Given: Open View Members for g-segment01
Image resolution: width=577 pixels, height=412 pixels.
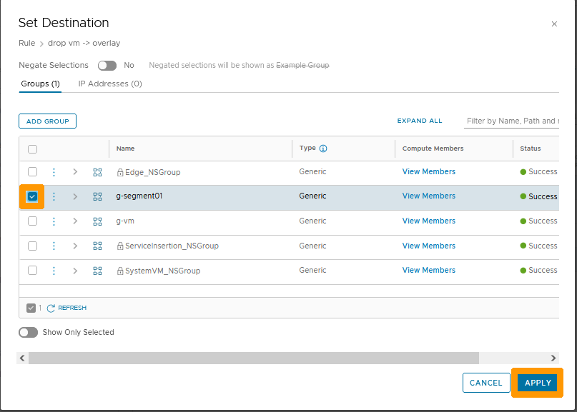Looking at the screenshot, I should [428, 196].
